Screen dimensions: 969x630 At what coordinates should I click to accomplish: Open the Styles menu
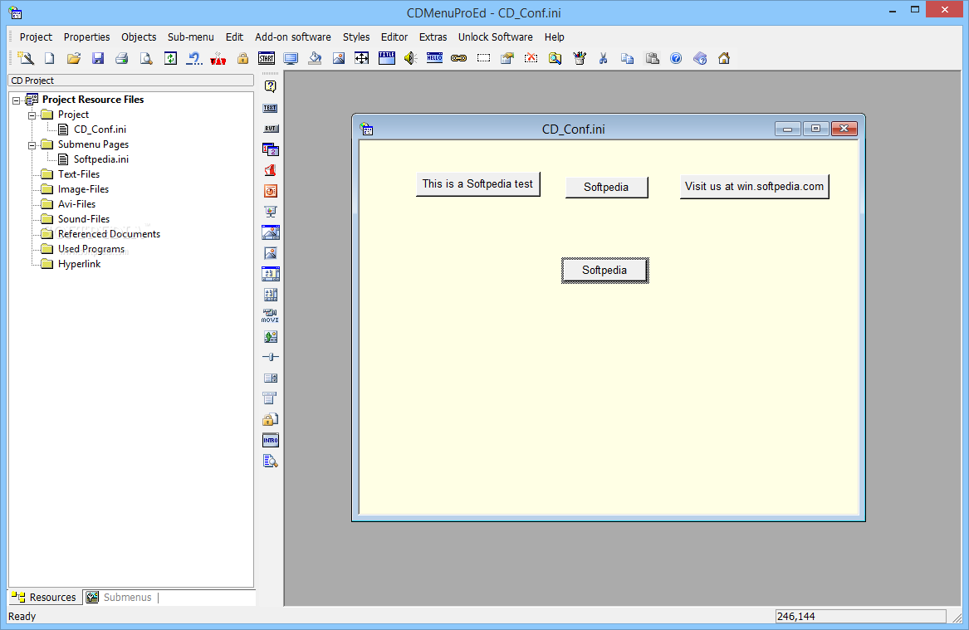coord(356,37)
